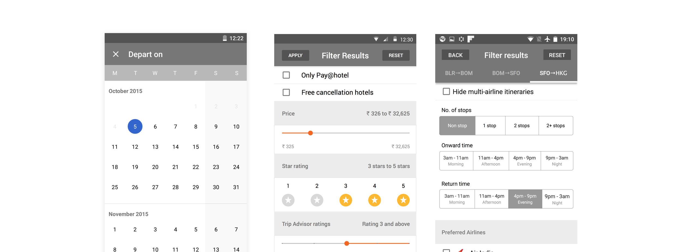Select the 1 stop filter

490,126
